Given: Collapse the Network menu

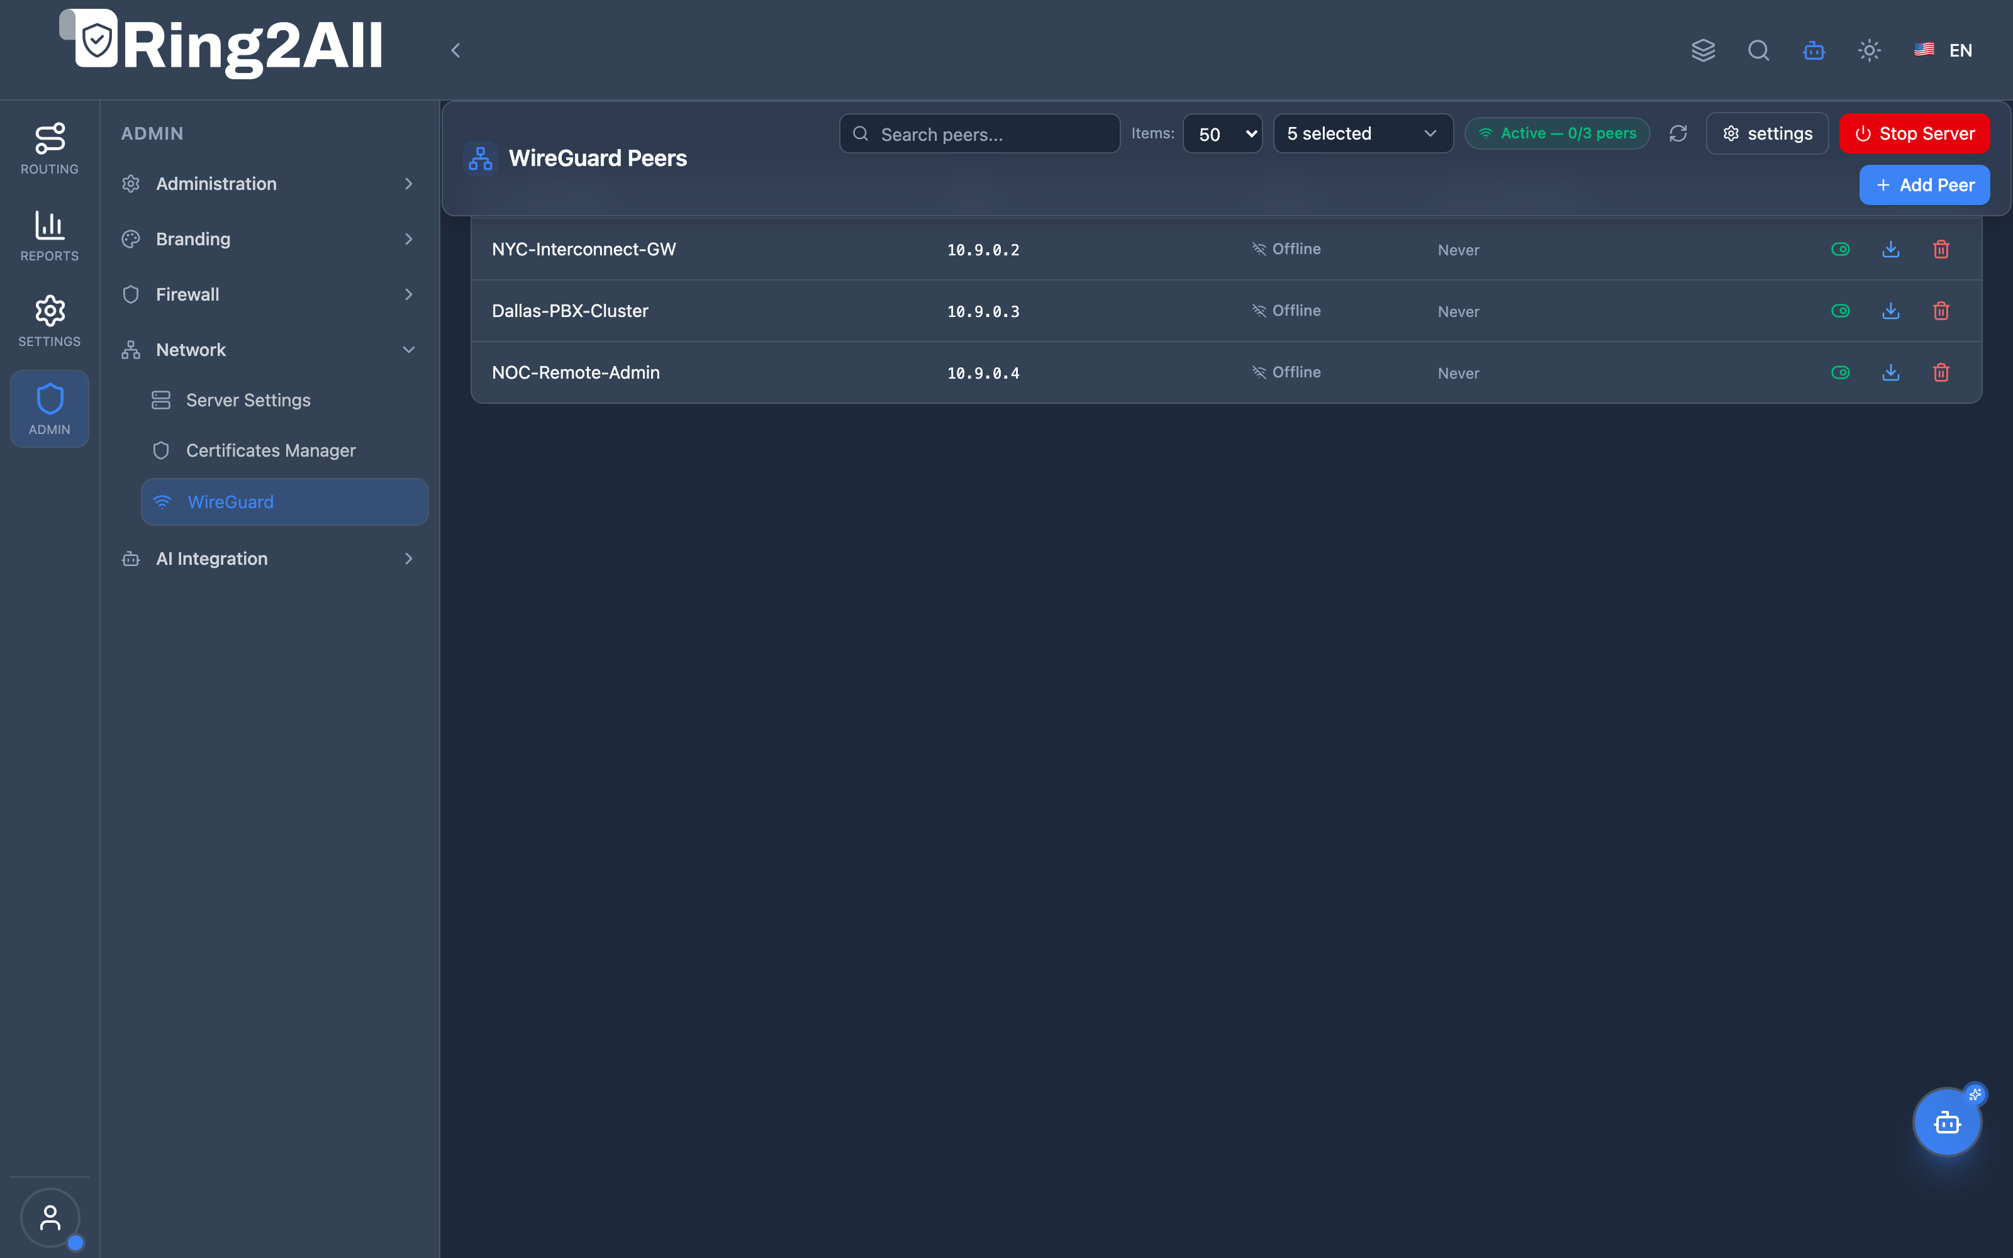Looking at the screenshot, I should [x=268, y=350].
